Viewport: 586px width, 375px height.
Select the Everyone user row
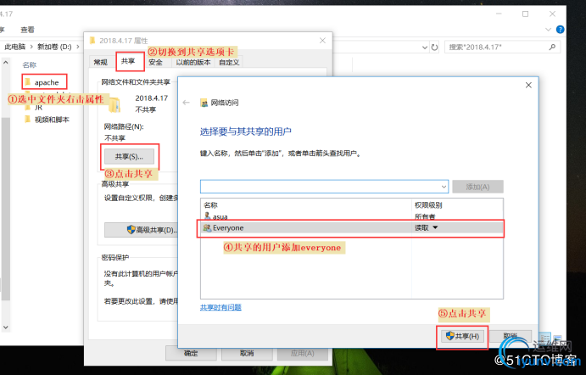tap(352, 228)
